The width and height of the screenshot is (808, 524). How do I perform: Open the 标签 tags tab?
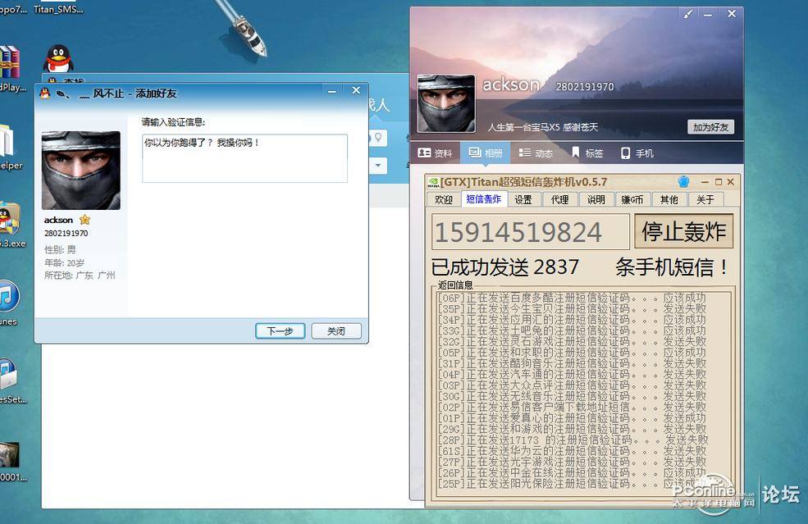[x=587, y=153]
